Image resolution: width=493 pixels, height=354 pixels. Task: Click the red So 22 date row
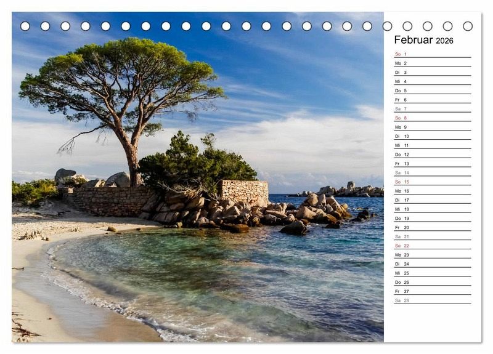[x=432, y=246]
